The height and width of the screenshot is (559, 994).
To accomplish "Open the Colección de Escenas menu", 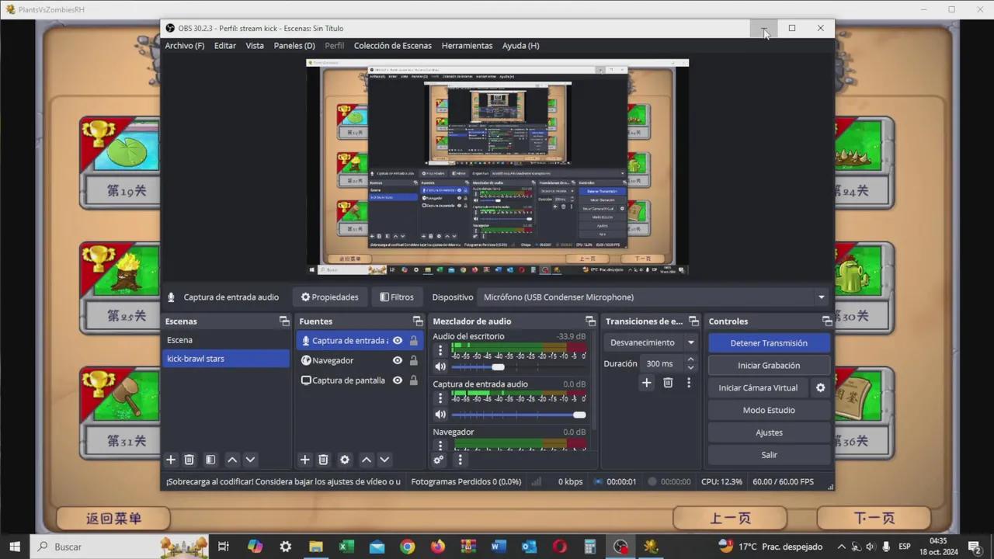I will (392, 46).
